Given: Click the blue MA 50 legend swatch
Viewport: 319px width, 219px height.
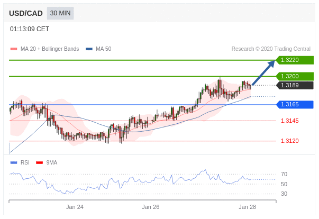Looking at the screenshot, I should click(x=89, y=49).
